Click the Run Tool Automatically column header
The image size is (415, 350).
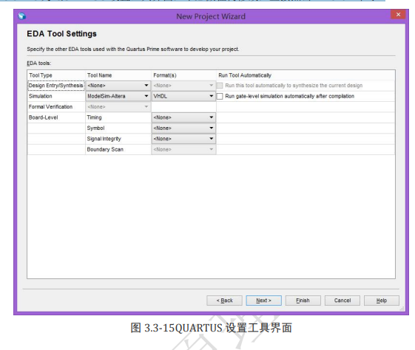coord(306,75)
